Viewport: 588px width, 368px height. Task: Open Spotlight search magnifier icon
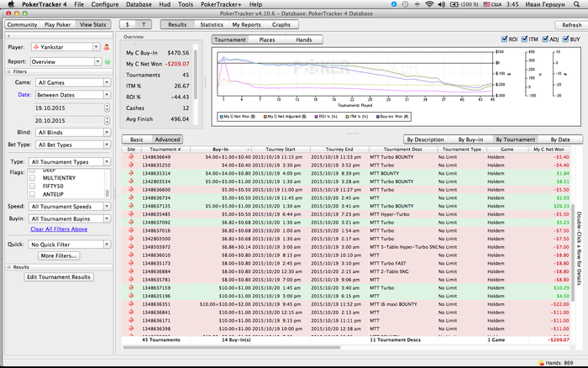coord(576,4)
